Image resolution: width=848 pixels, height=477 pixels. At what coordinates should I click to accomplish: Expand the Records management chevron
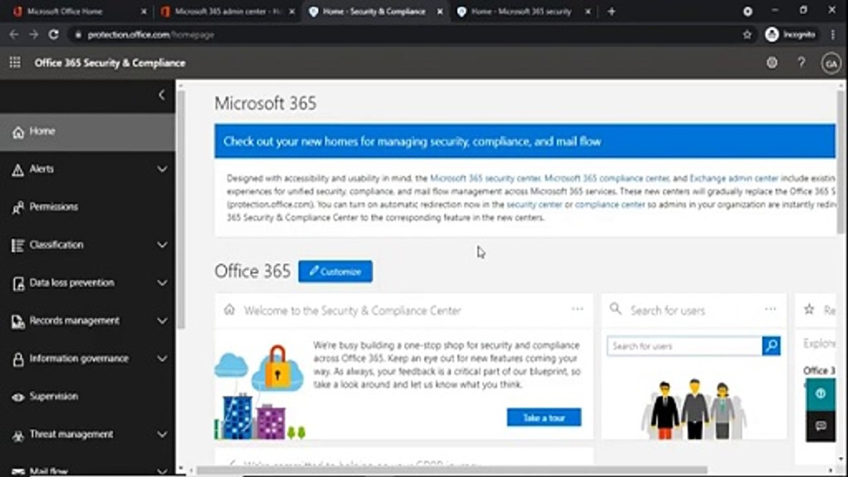pos(162,321)
